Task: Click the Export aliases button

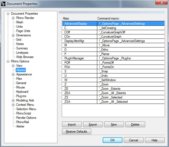Action: 93,124
